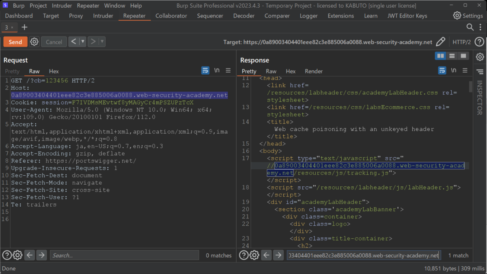This screenshot has height=274, width=487.
Task: Switch to the Proxy tab
Action: [76, 15]
